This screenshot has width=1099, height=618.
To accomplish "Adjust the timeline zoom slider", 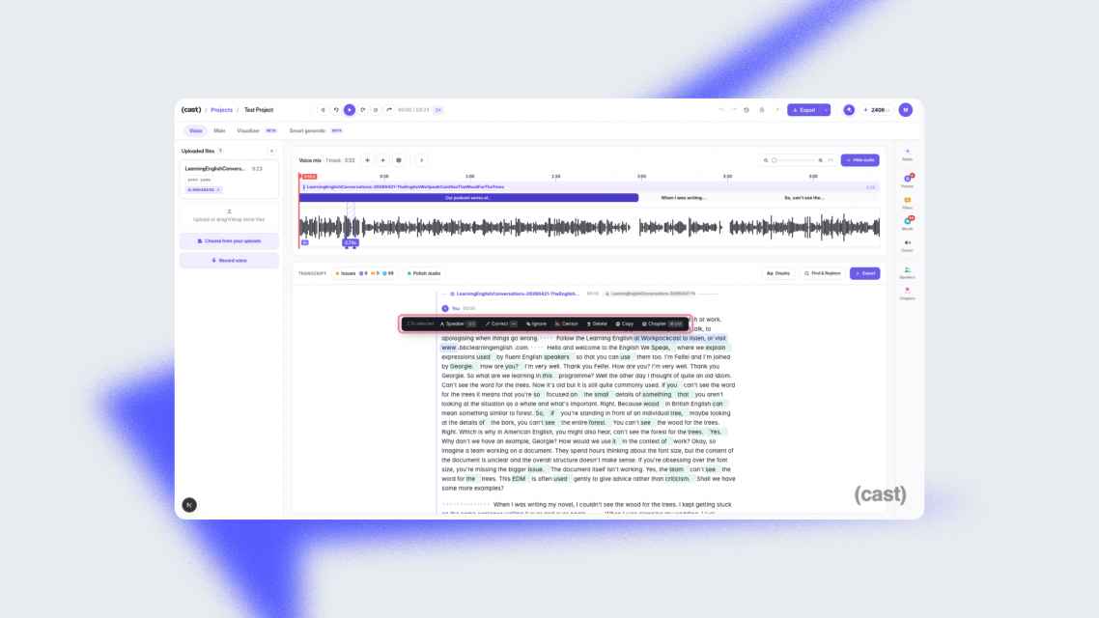I will tap(796, 160).
